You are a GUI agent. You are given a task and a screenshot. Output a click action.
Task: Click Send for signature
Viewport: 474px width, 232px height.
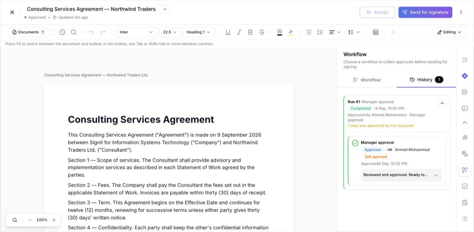[425, 12]
